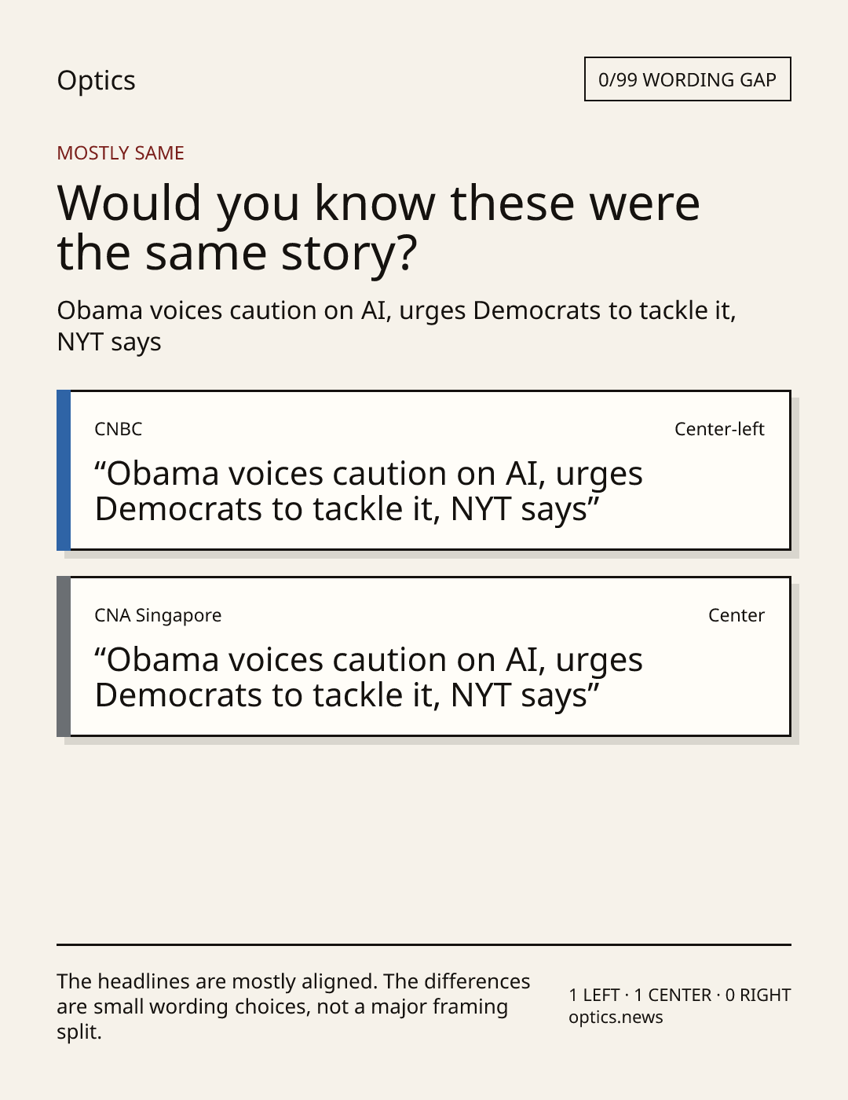Click the Optics logo text

(x=96, y=81)
